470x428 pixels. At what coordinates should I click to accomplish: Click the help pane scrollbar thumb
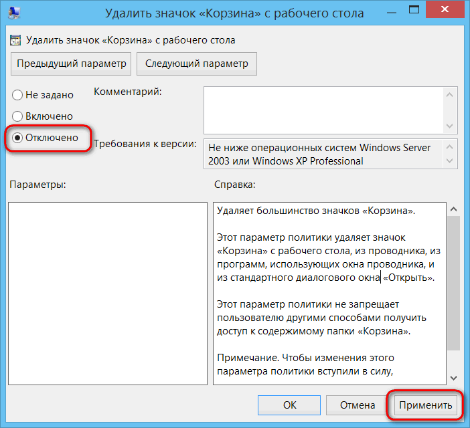[453, 283]
